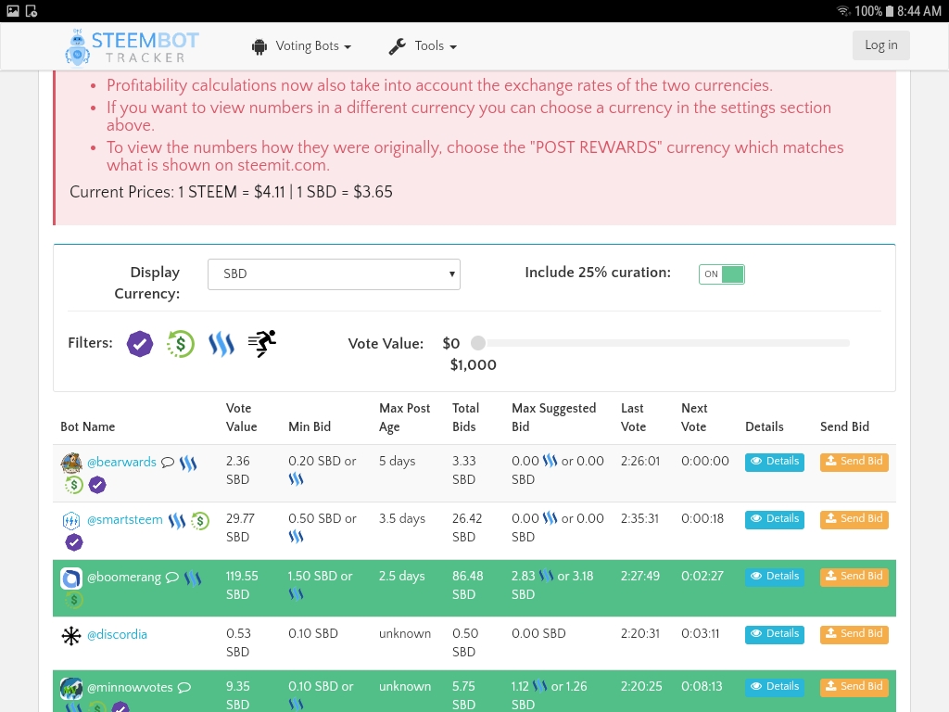Screen dimensions: 949x712
Task: Click the Steem icon in @smartsteem Max Suggested Bid
Action: [550, 518]
